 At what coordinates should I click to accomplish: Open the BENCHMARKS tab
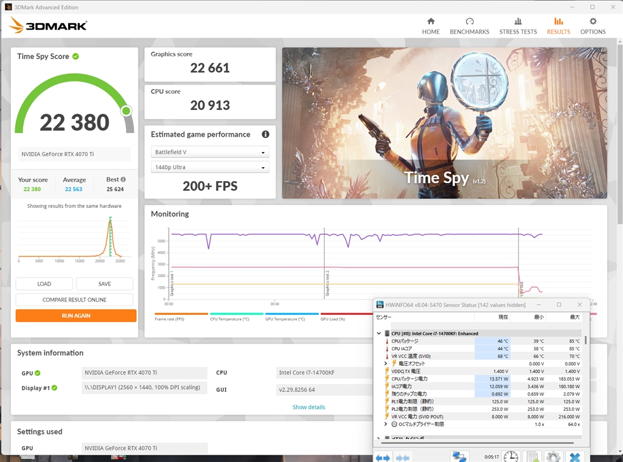pyautogui.click(x=469, y=26)
